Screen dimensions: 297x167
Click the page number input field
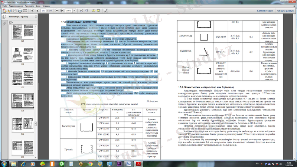(x=44, y=11)
